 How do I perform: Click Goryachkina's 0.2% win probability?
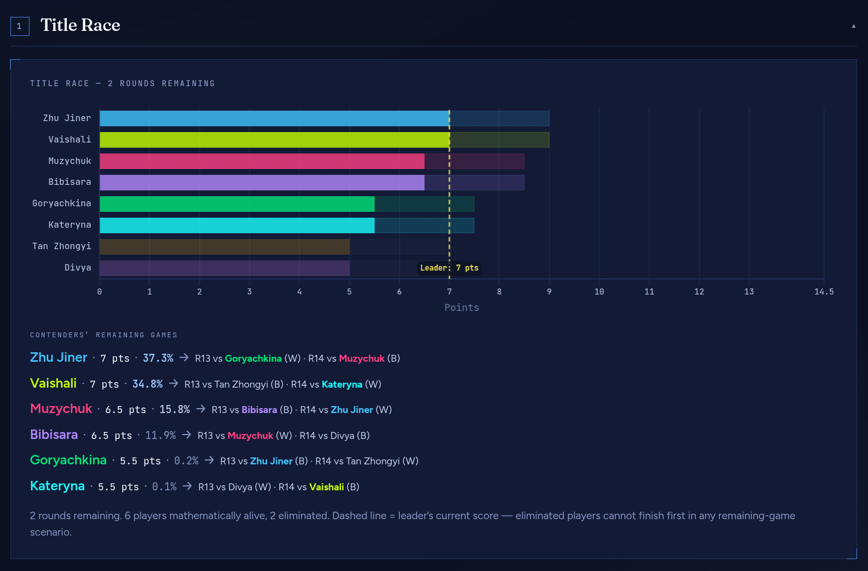(186, 461)
